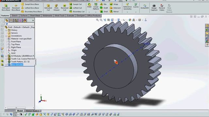Select the Rib tool

click(x=103, y=4)
